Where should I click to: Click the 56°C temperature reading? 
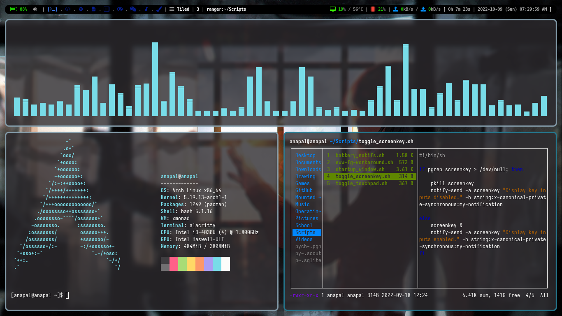358,9
